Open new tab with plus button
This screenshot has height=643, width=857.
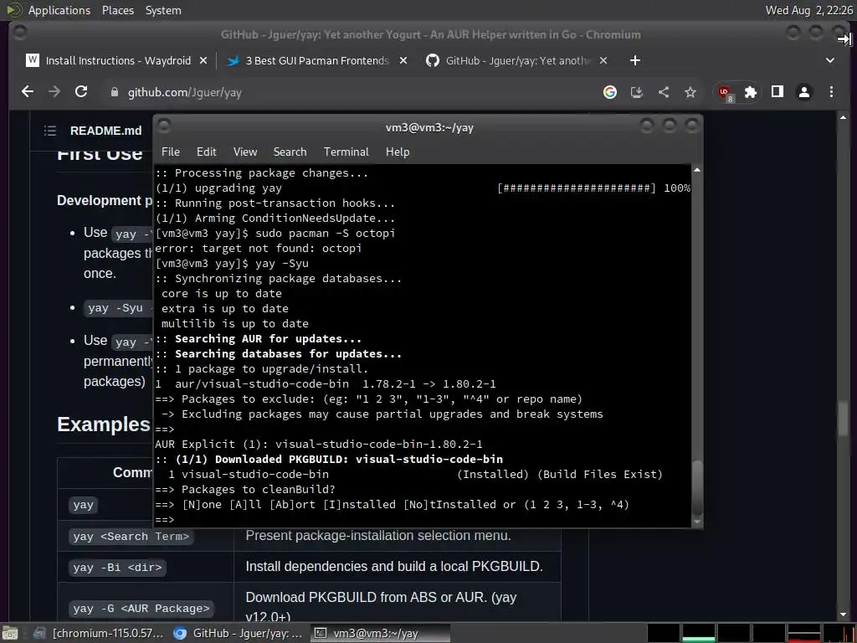[634, 60]
